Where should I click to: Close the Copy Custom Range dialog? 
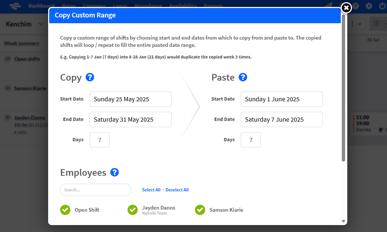coord(346,8)
